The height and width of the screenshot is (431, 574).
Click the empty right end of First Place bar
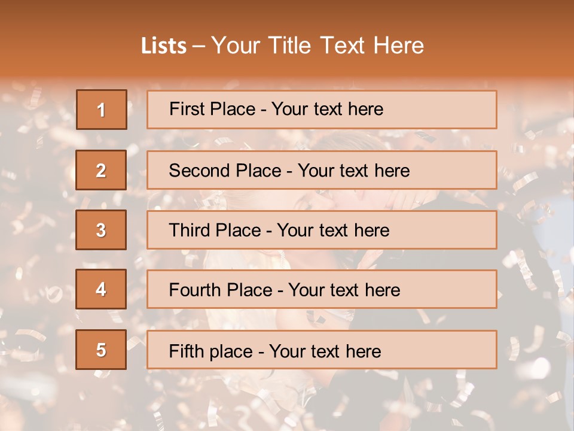pos(454,110)
